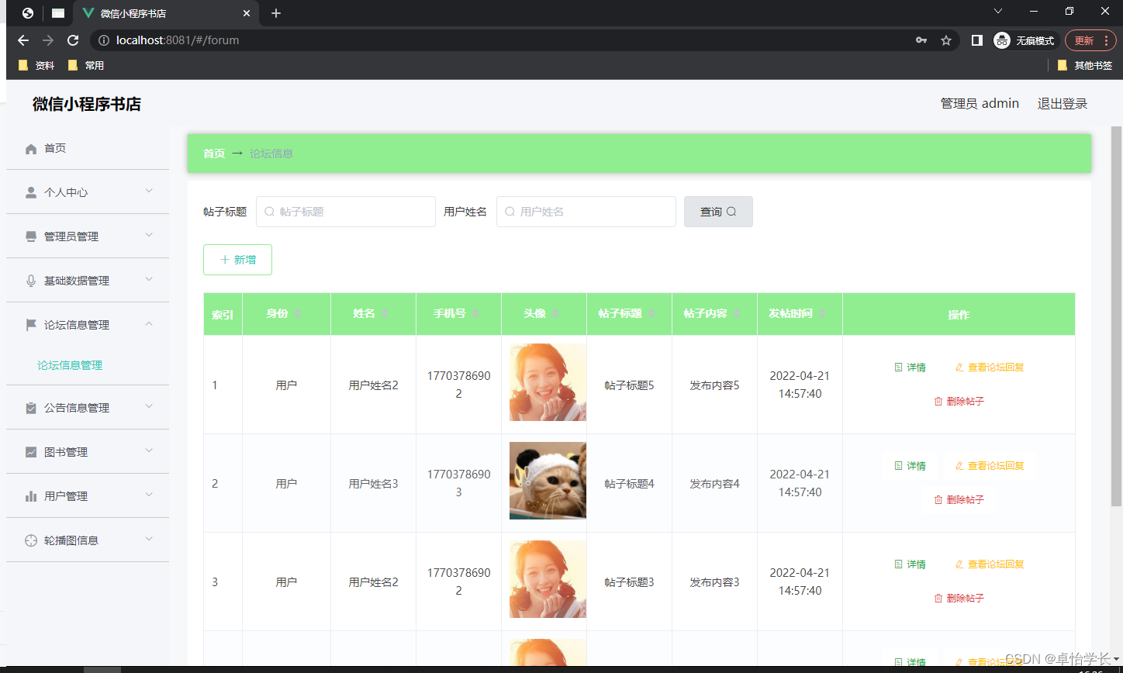1123x673 pixels.
Task: Click the site information icon before localhost
Action: coord(104,40)
